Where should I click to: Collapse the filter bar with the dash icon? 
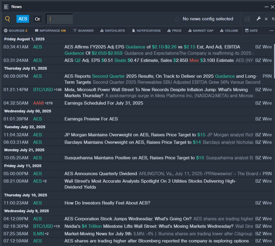(x=271, y=30)
